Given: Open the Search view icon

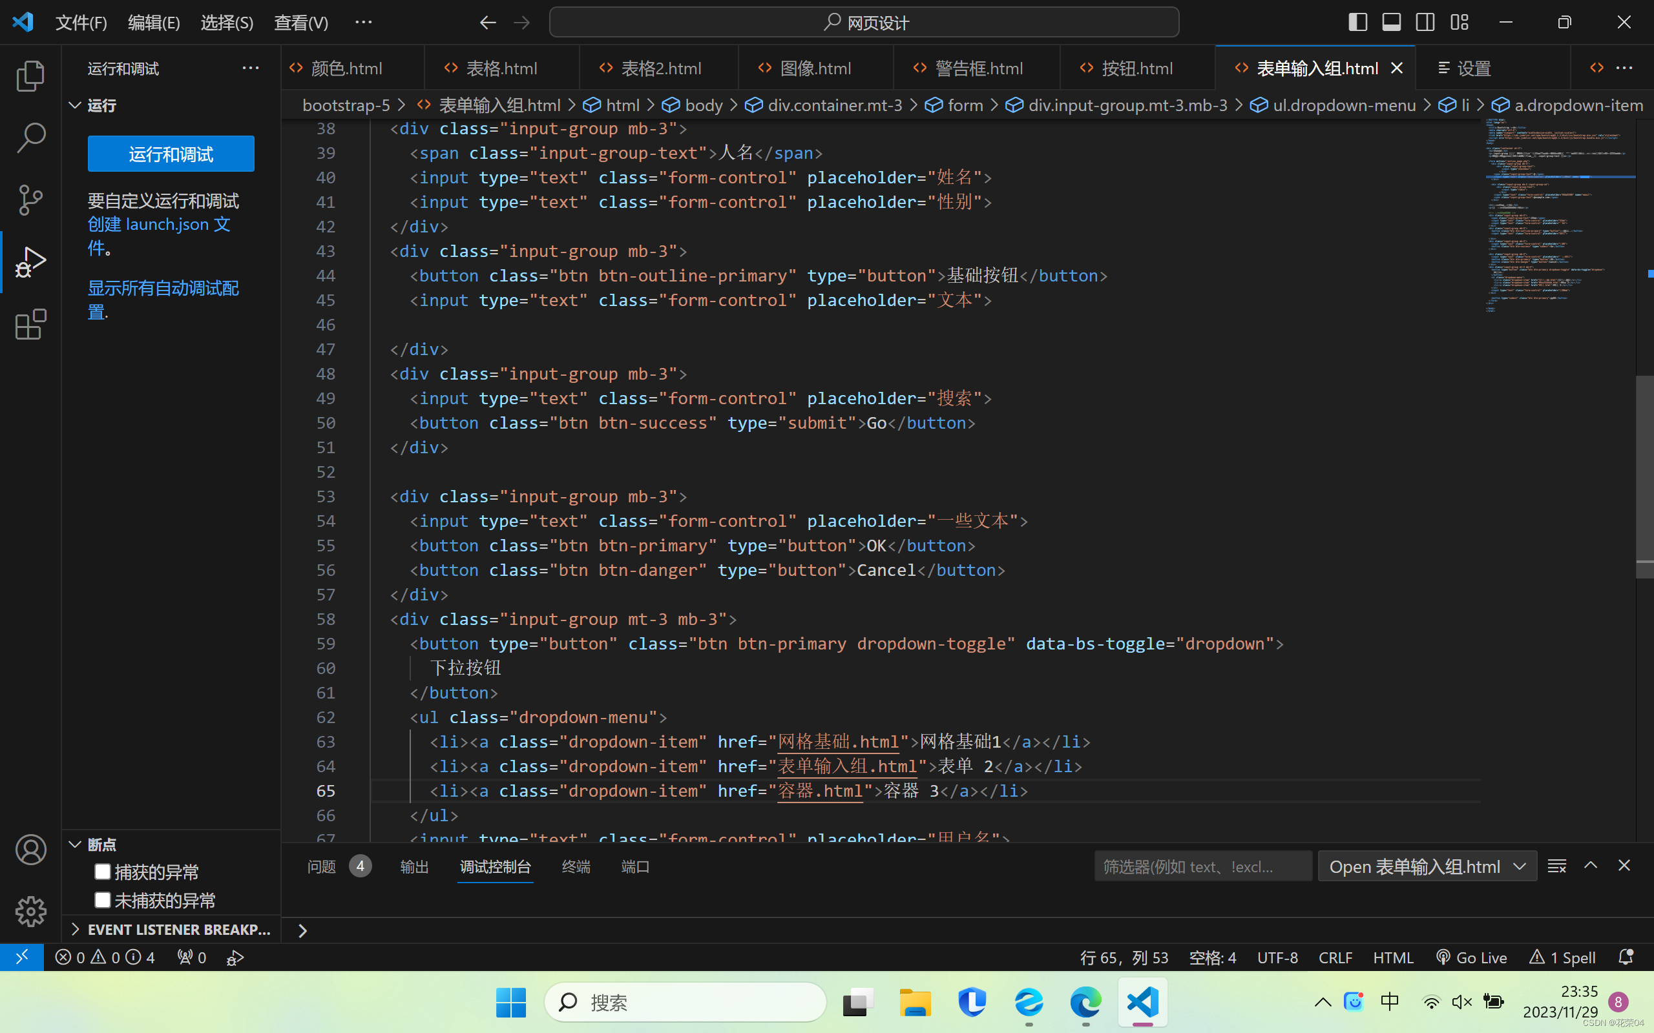Looking at the screenshot, I should [x=30, y=138].
